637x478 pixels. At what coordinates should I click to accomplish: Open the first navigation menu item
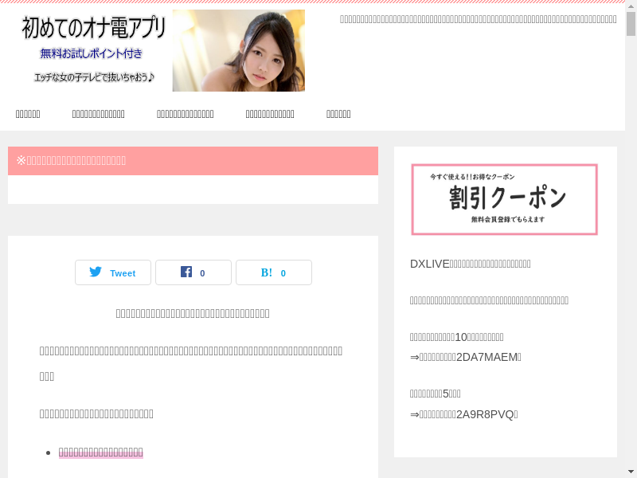pyautogui.click(x=28, y=114)
